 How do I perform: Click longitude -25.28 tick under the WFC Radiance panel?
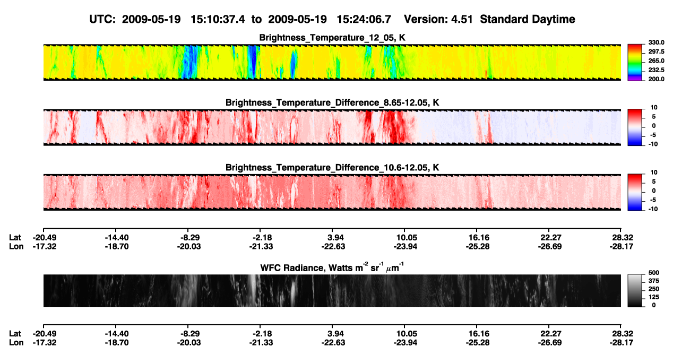pos(477,342)
